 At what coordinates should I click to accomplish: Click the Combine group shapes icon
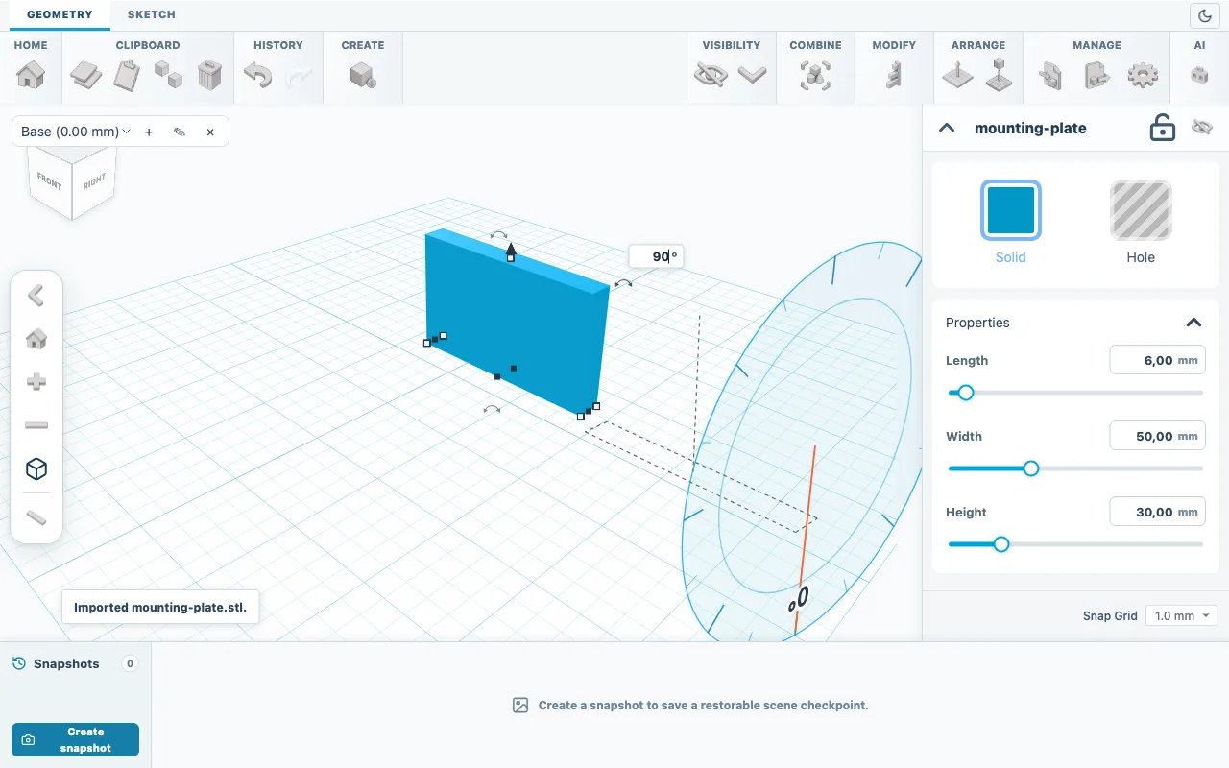(815, 75)
